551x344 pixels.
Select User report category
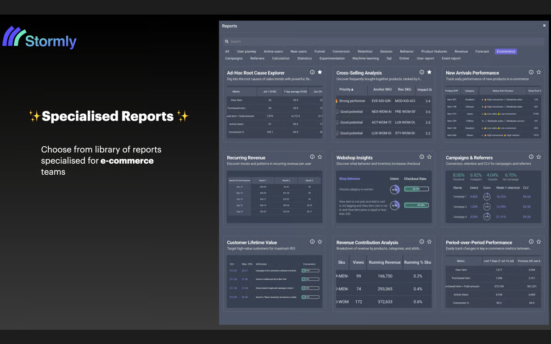425,58
